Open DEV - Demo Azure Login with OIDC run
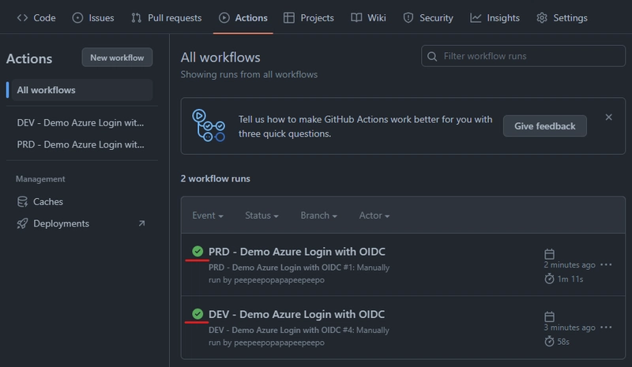Image resolution: width=632 pixels, height=367 pixels. click(296, 314)
